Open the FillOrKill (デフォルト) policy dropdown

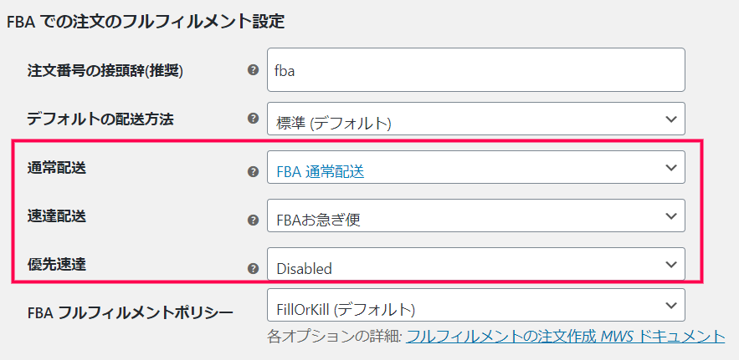coord(475,307)
